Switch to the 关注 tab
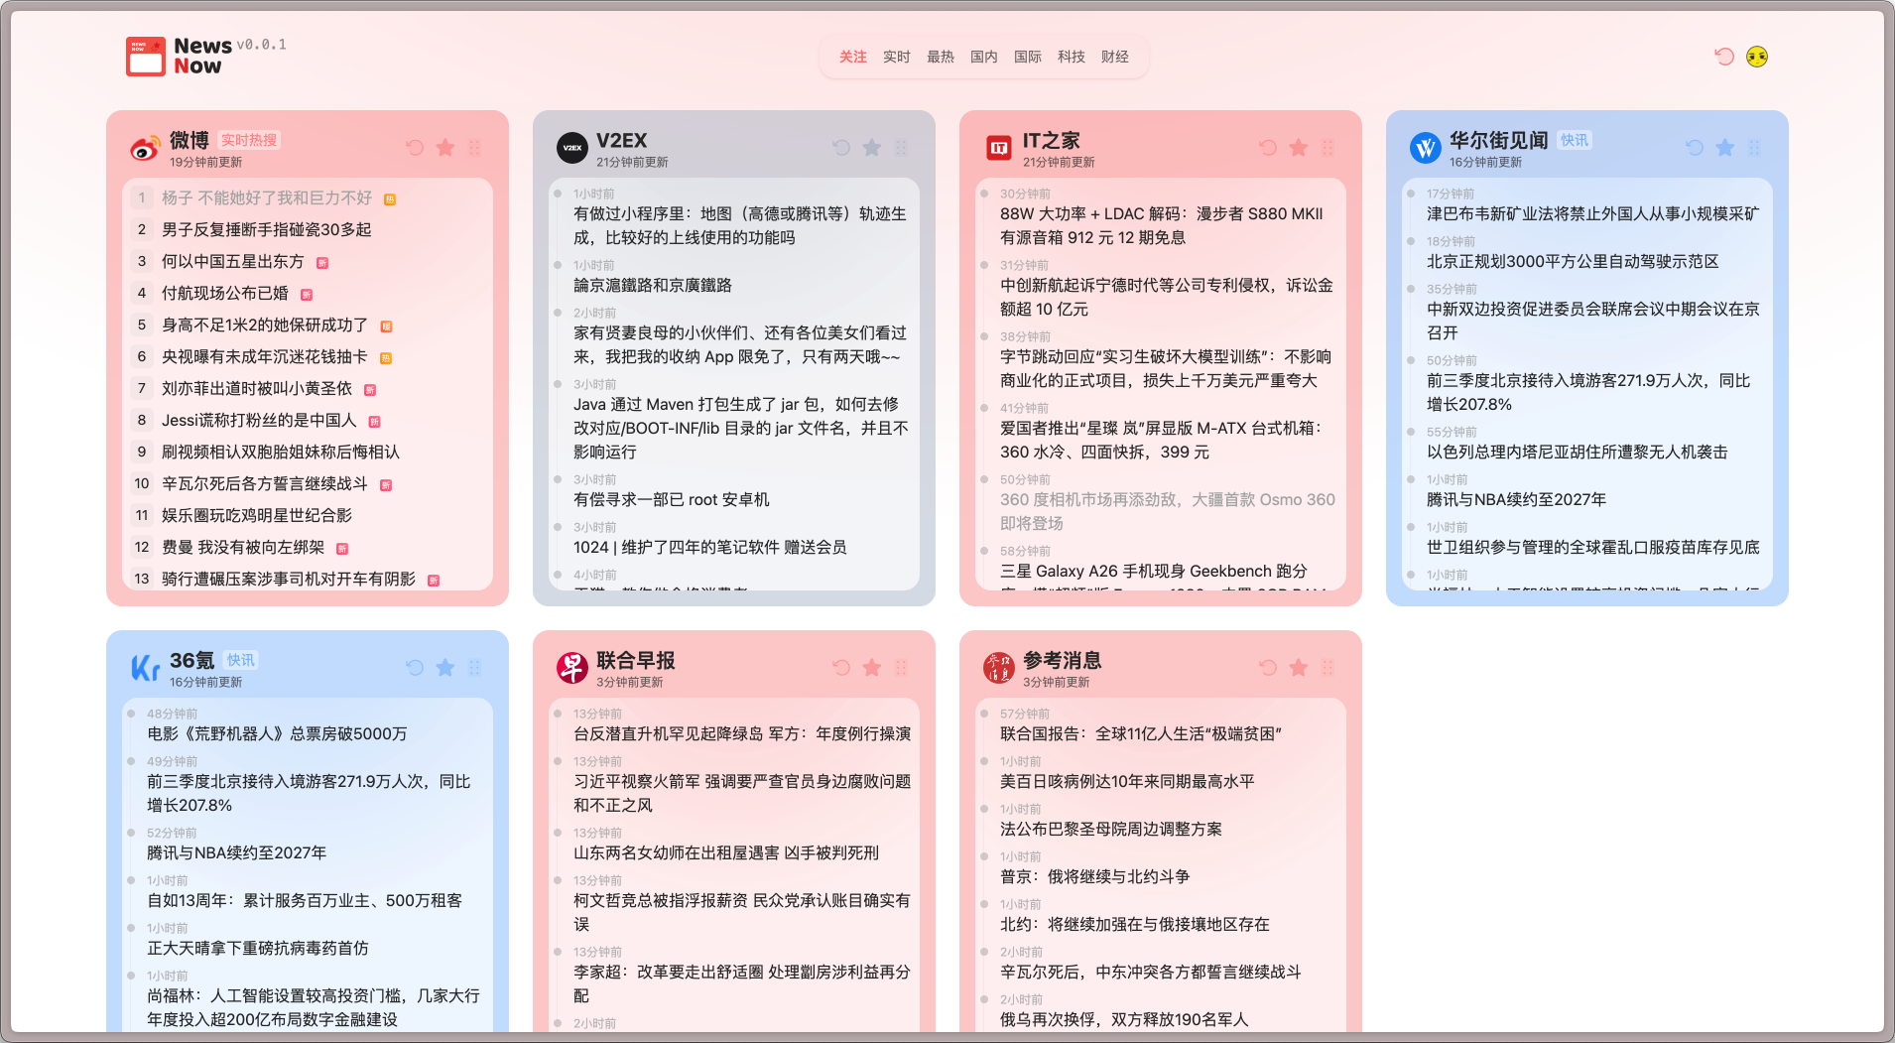This screenshot has width=1895, height=1043. [853, 57]
